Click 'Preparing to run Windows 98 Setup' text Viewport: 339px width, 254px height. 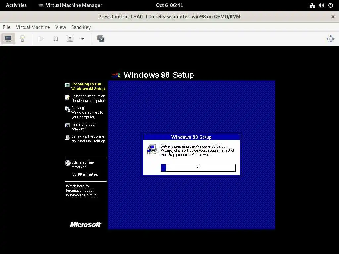point(88,86)
